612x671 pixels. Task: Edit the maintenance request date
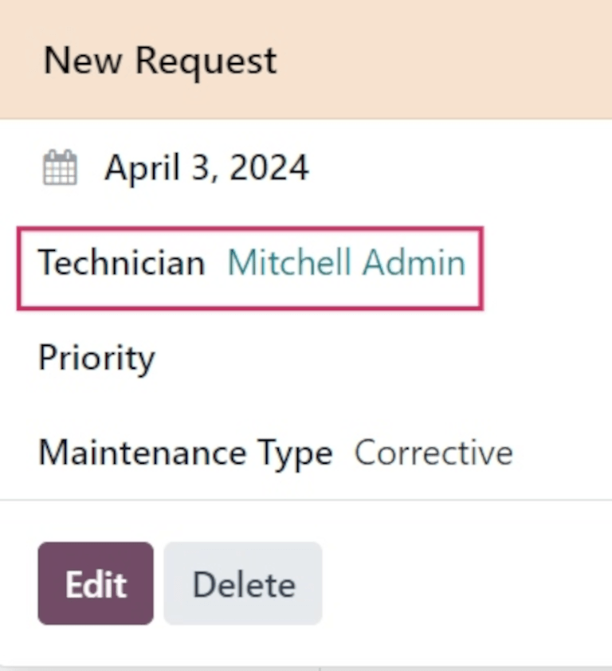206,167
